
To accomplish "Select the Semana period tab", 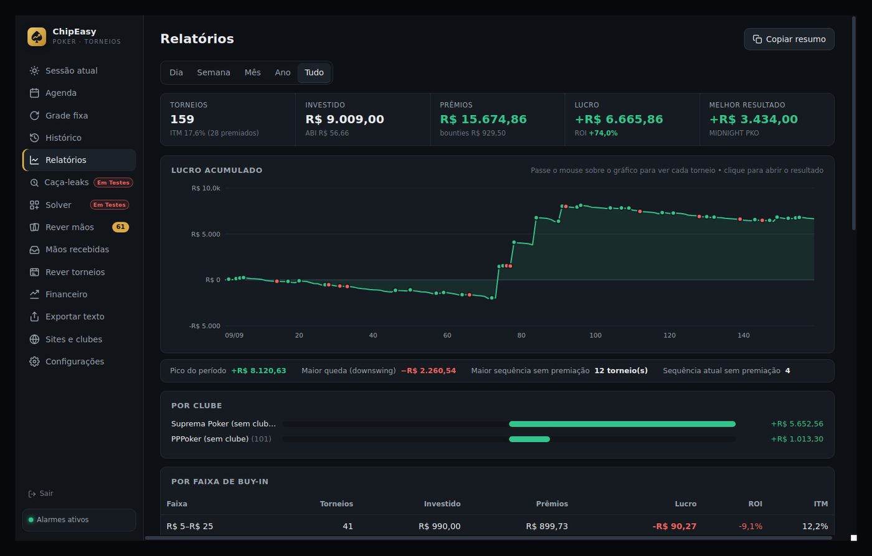I will 214,72.
